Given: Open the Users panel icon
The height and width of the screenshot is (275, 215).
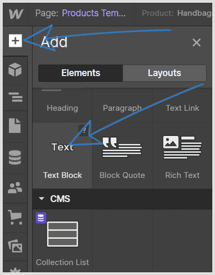Looking at the screenshot, I should click(15, 188).
